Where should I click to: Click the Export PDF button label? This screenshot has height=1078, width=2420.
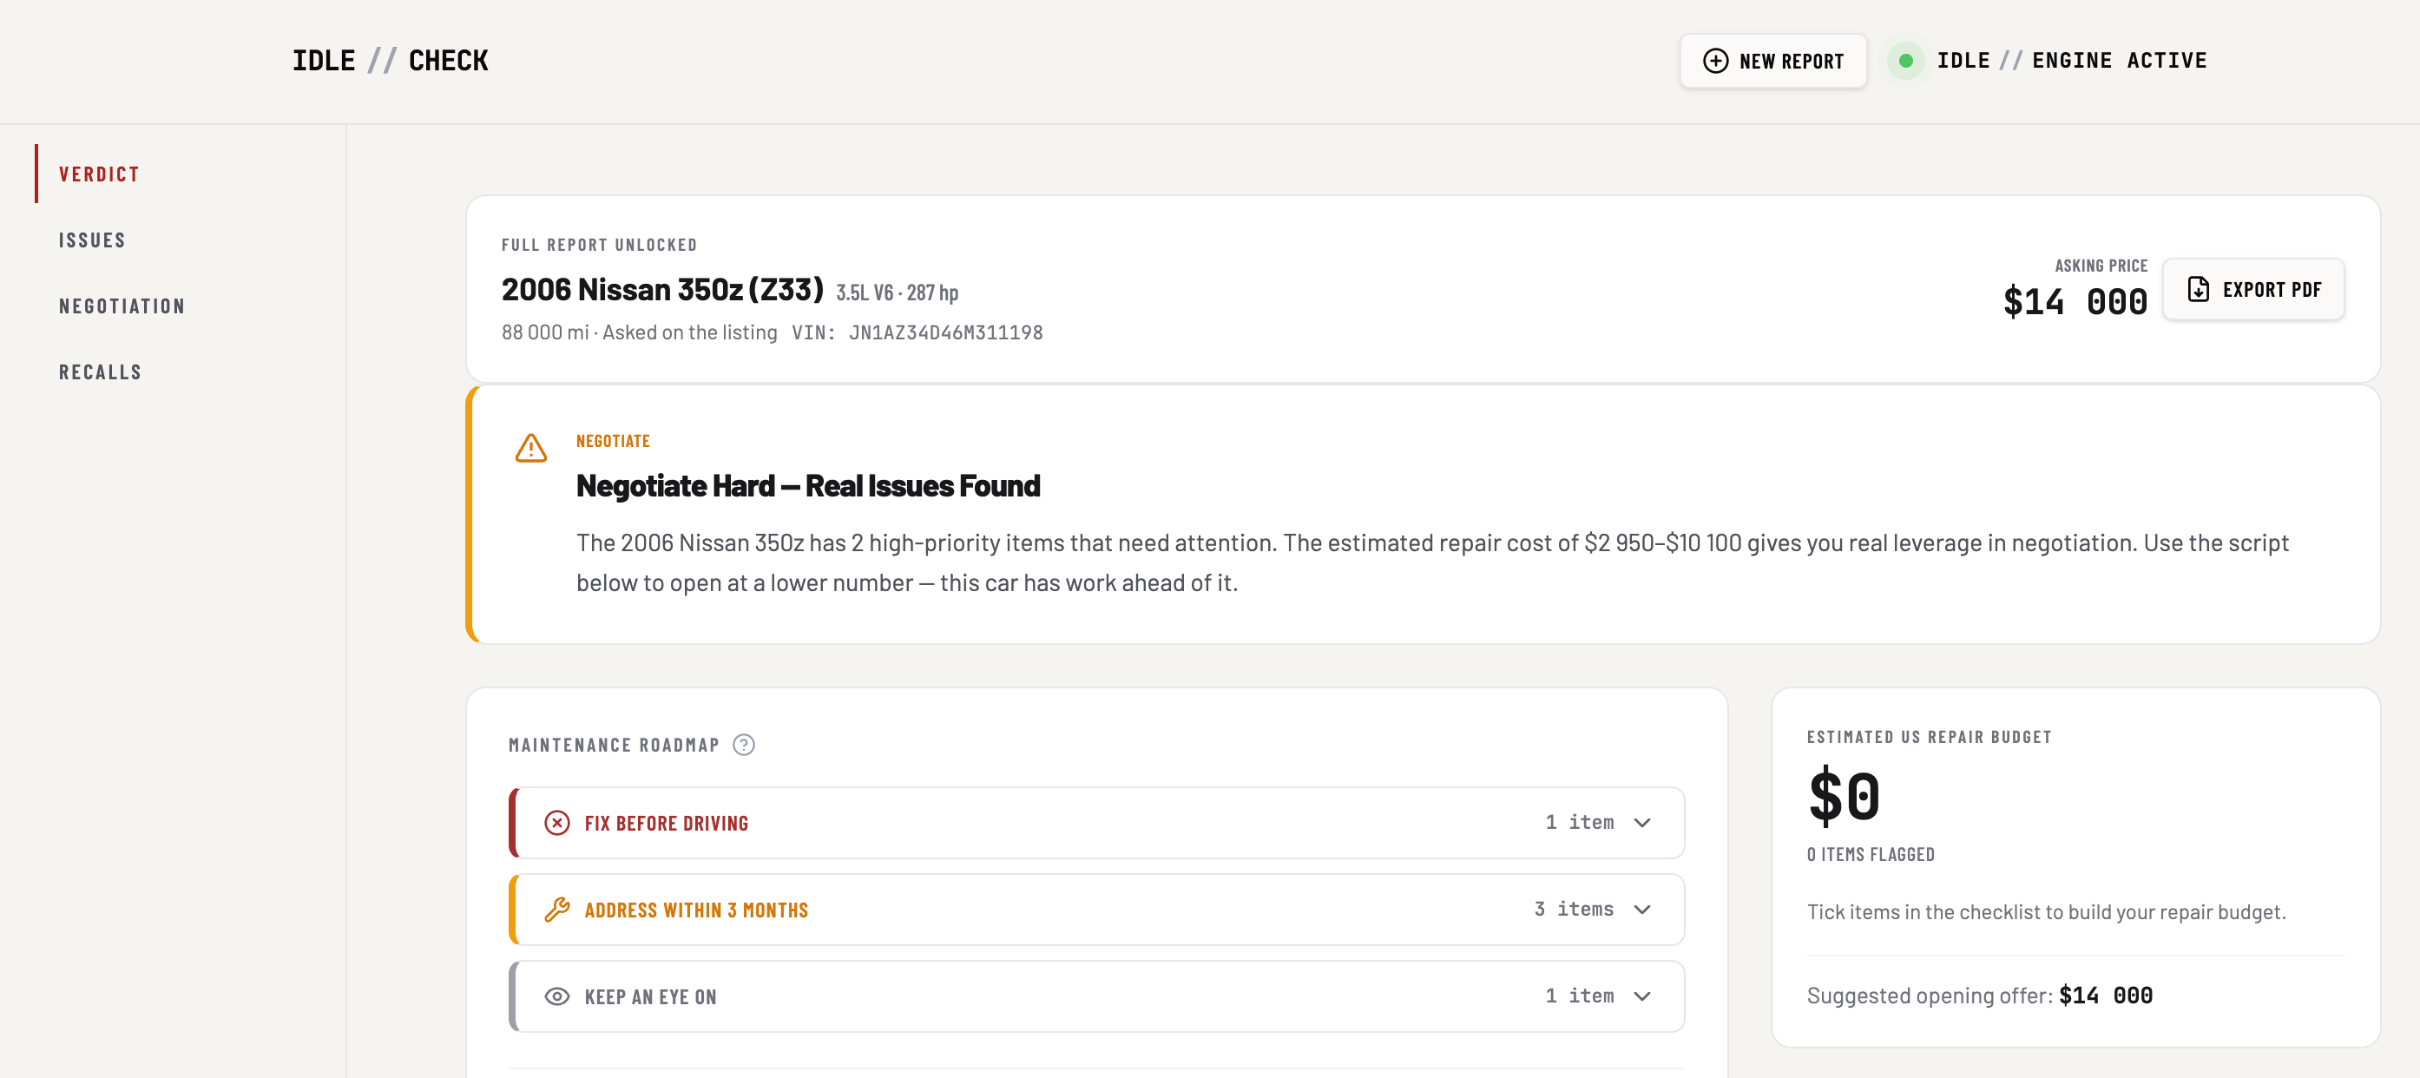pos(2272,289)
